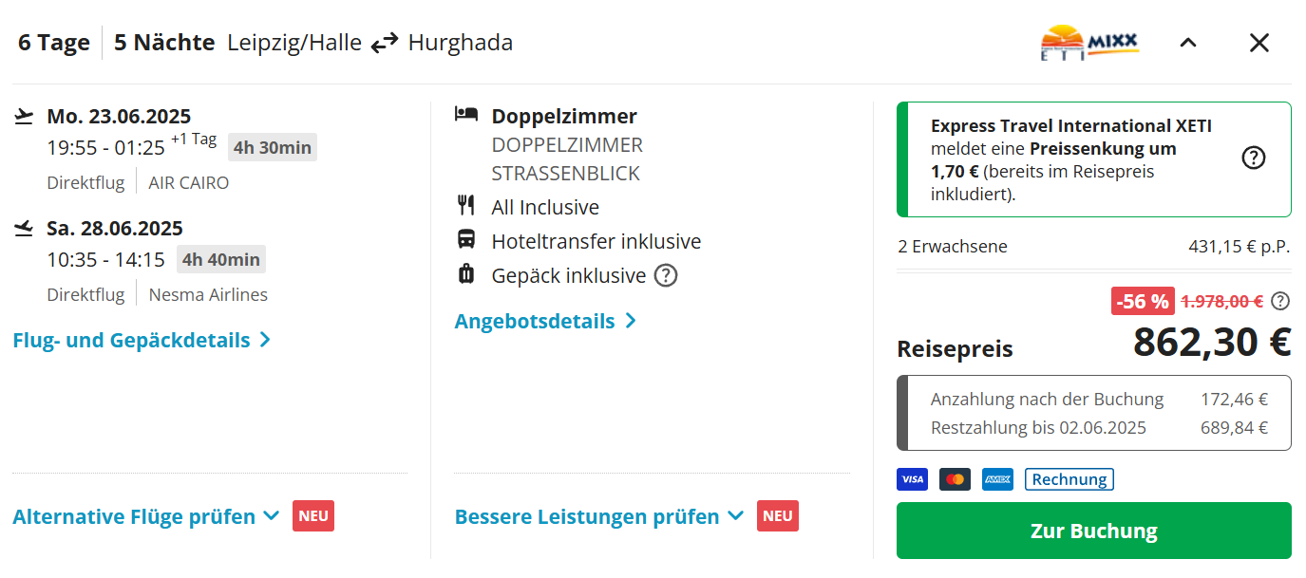This screenshot has width=1306, height=578.
Task: Expand Alternative Flüge prüfen
Action: pos(146,516)
